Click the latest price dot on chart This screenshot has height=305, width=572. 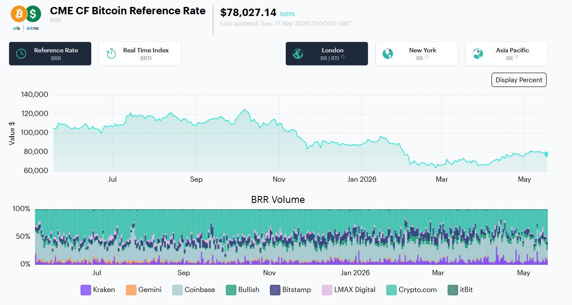[547, 154]
